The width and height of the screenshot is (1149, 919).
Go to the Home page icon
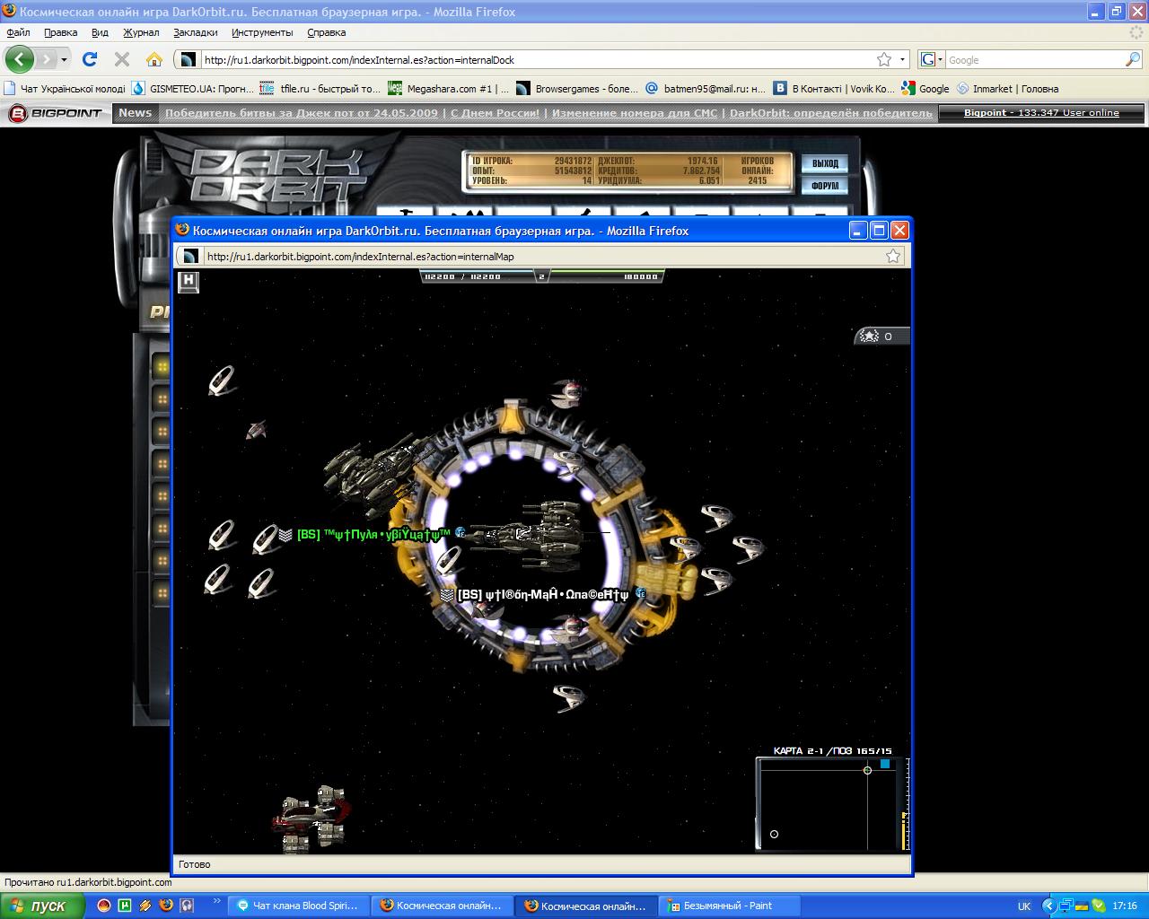154,59
